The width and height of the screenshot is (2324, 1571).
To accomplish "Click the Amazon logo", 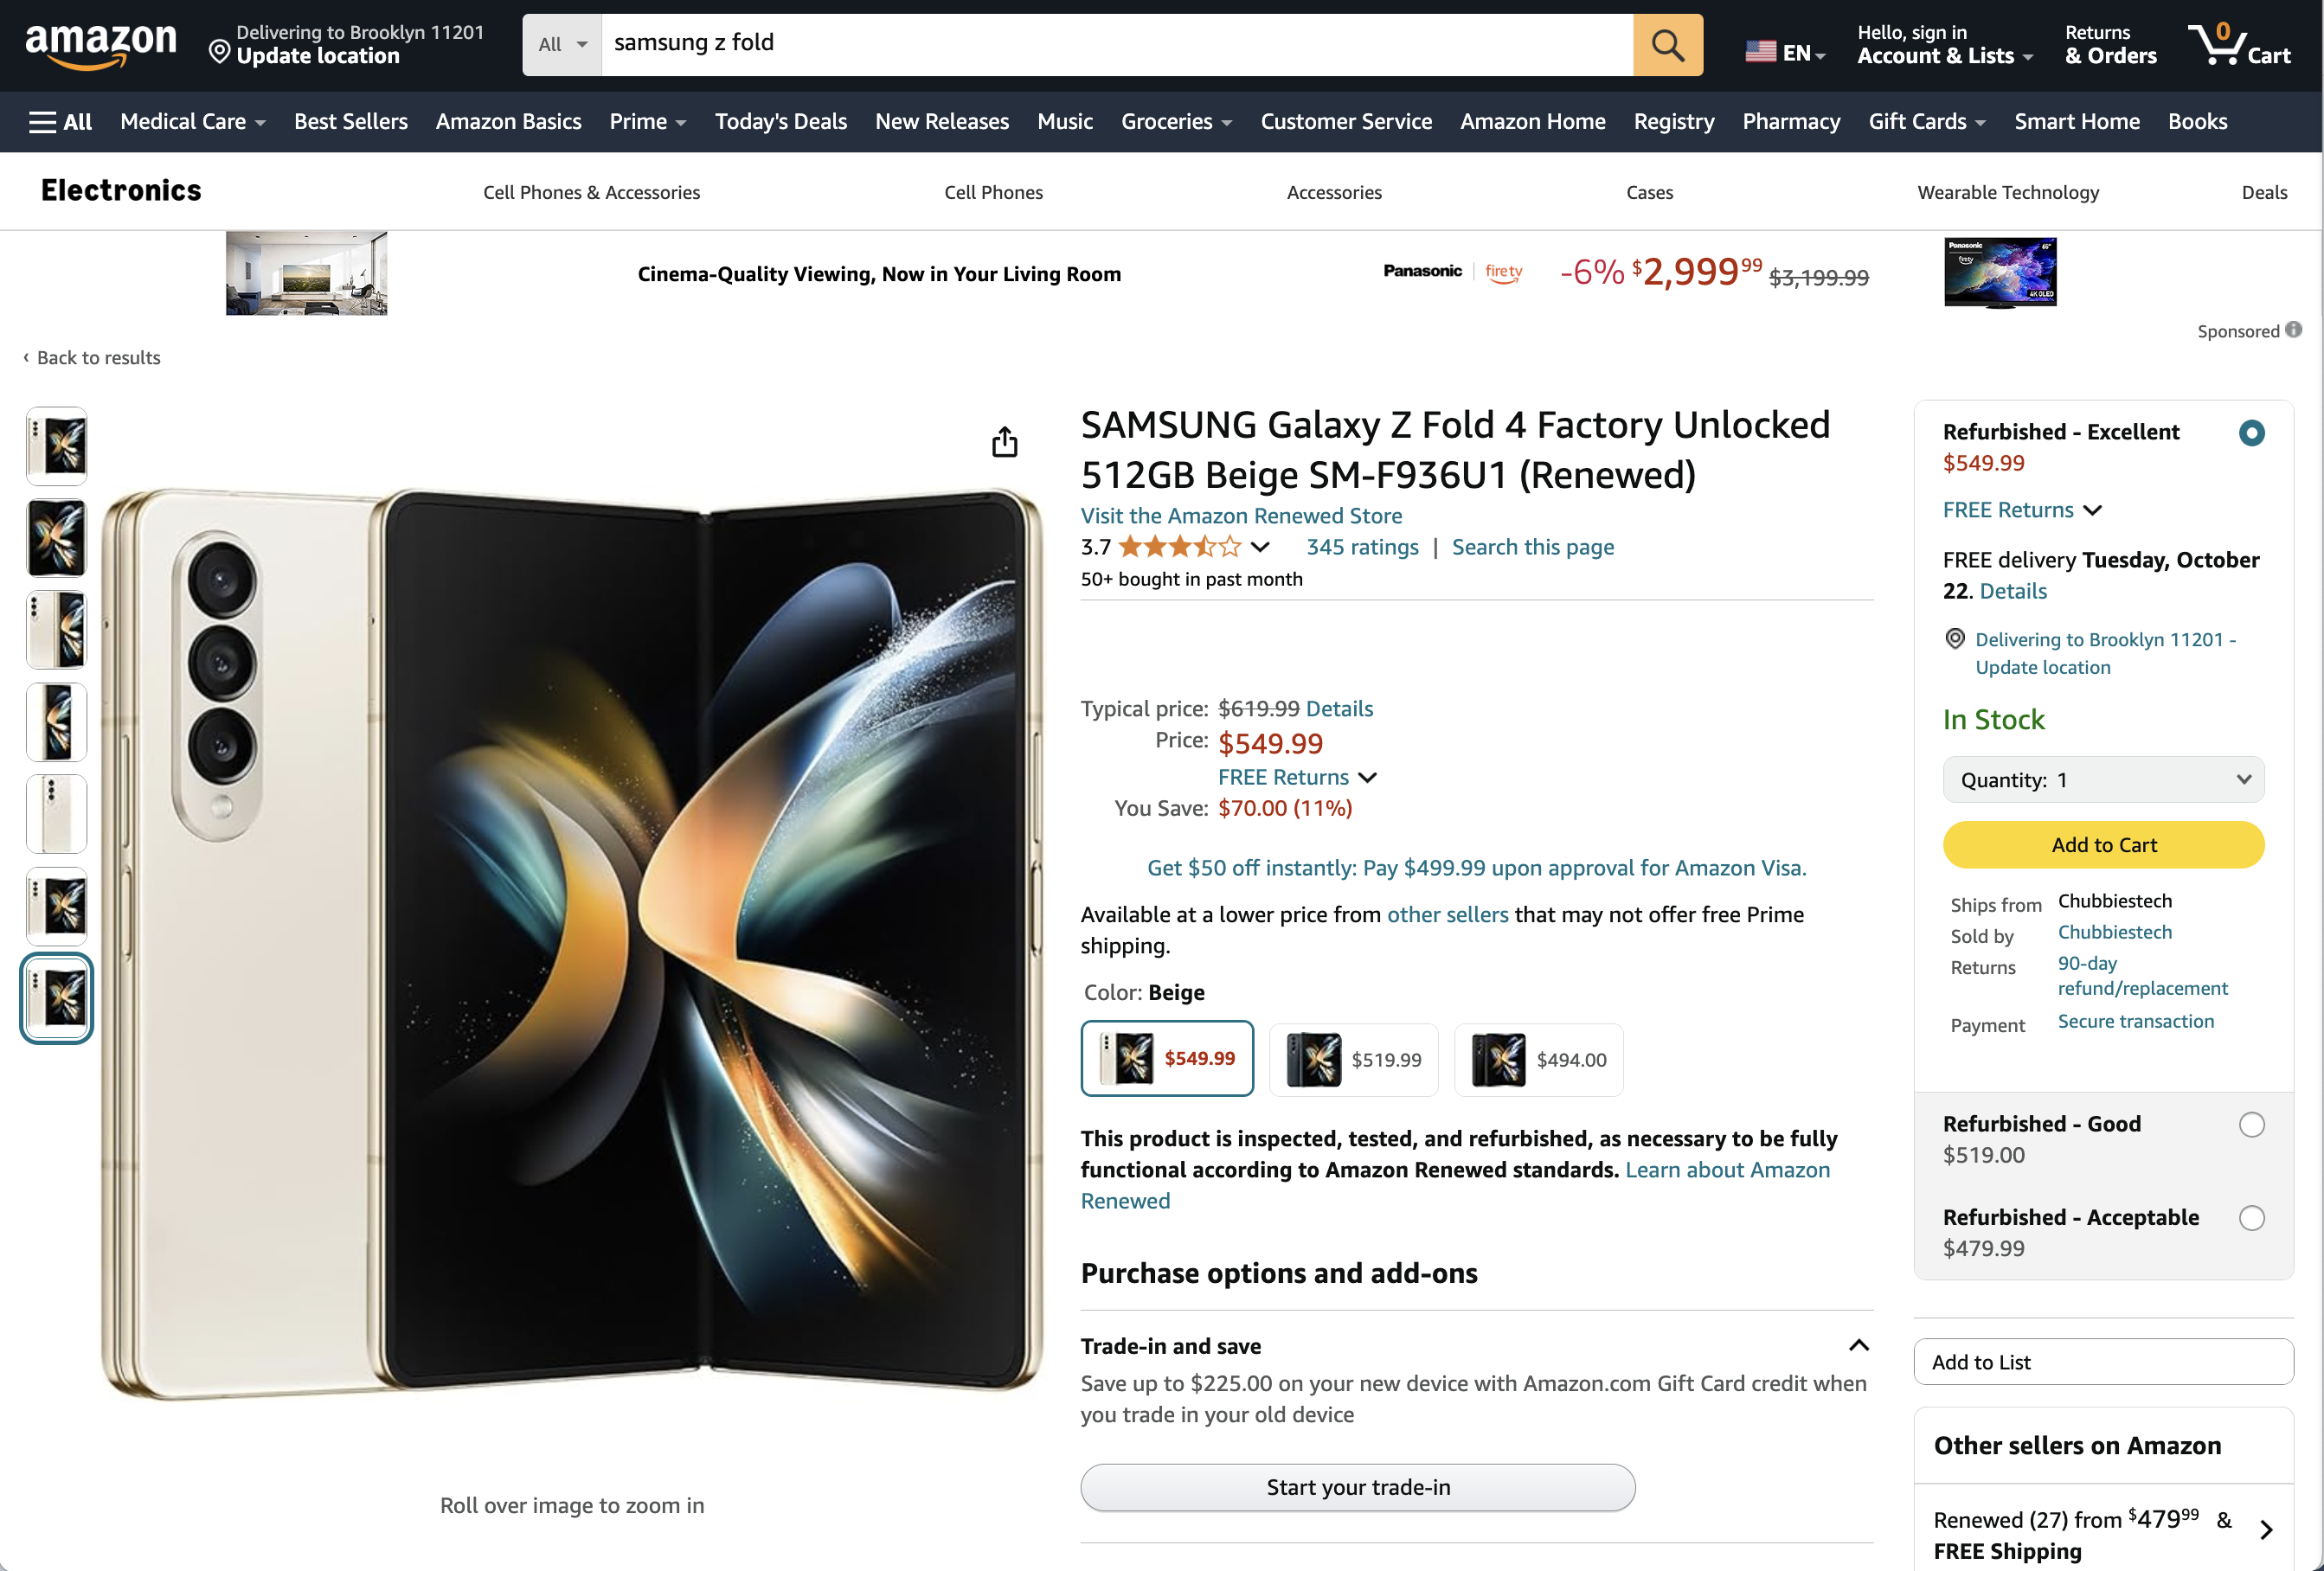I will tap(101, 42).
